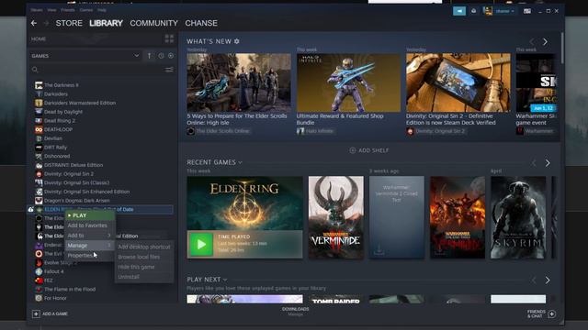Open the Help menu in menu bar
588x330 pixels.
(102, 10)
